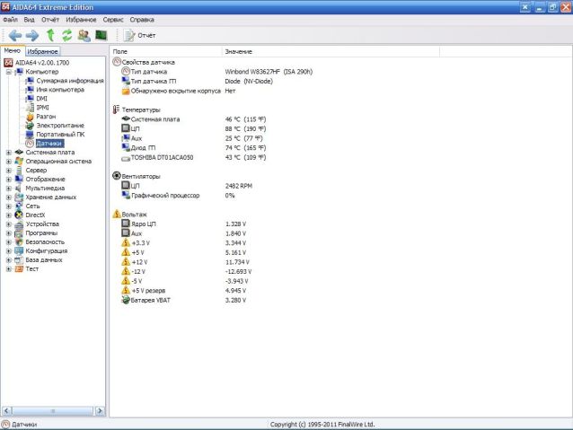Select the highlighted Датчики tree item
Image resolution: width=573 pixels, height=430 pixels.
49,144
